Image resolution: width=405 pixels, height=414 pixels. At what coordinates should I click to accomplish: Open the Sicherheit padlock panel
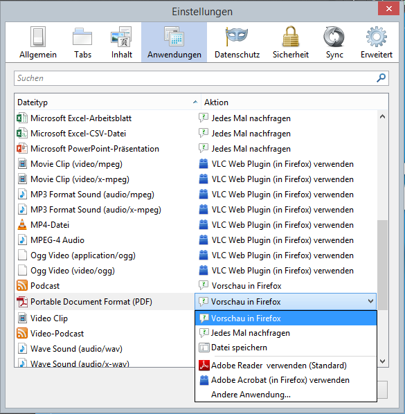coord(290,42)
